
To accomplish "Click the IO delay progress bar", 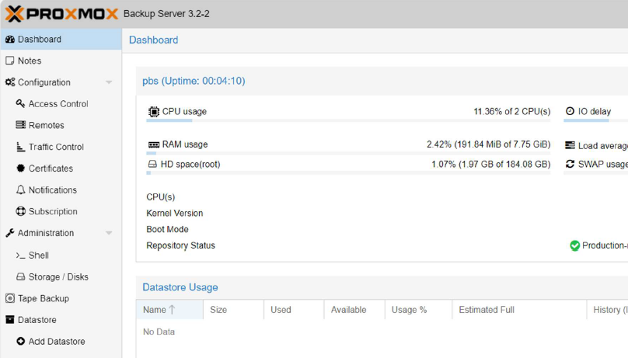I will pyautogui.click(x=595, y=120).
